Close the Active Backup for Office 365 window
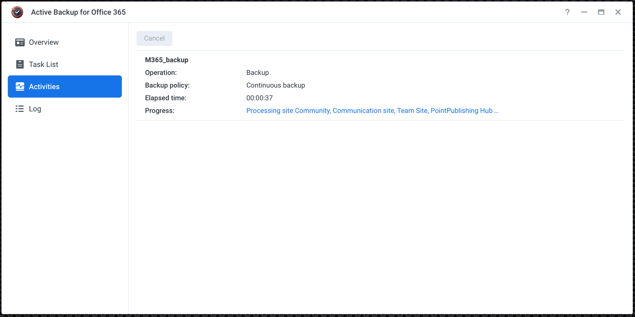The width and height of the screenshot is (635, 317). click(618, 12)
